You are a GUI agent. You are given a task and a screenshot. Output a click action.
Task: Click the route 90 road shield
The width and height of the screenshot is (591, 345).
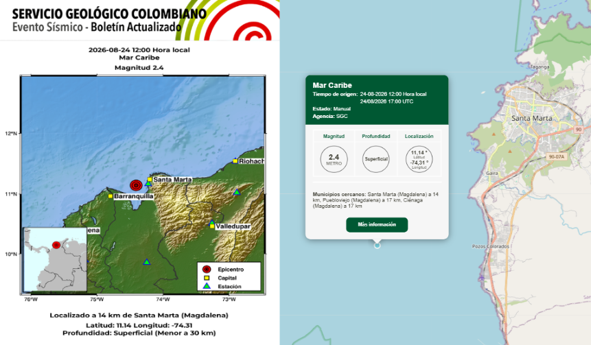[579, 129]
